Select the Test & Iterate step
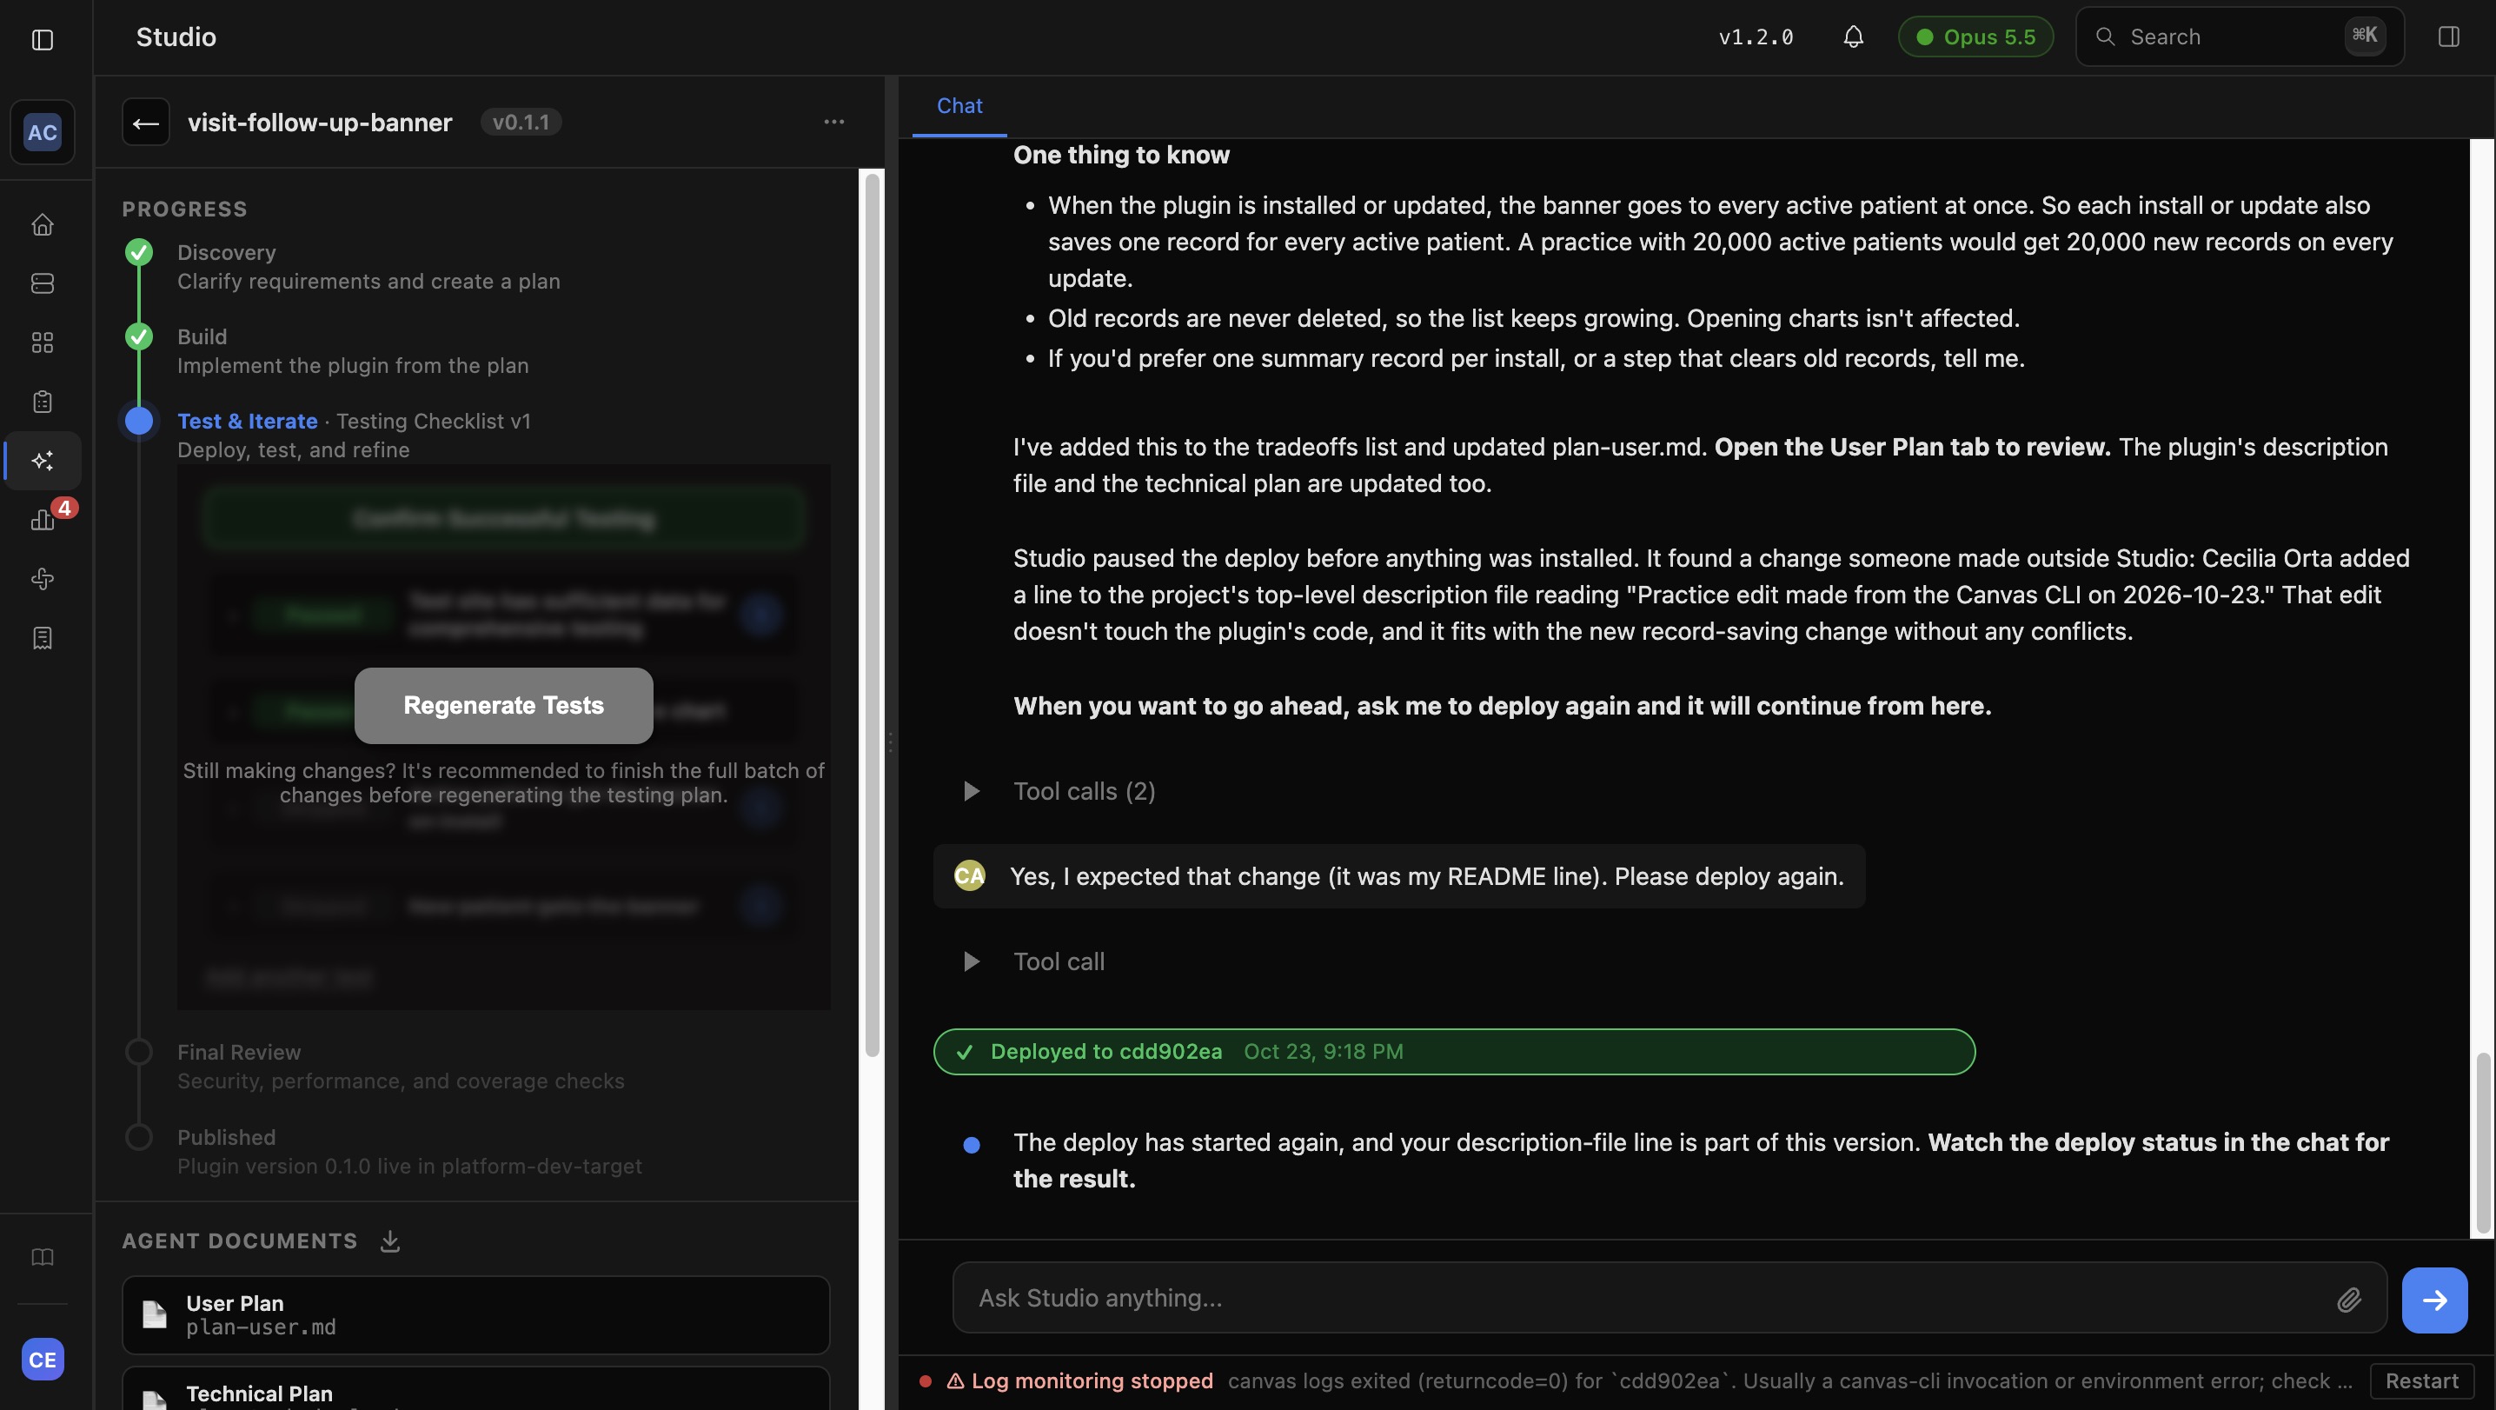 [354, 436]
